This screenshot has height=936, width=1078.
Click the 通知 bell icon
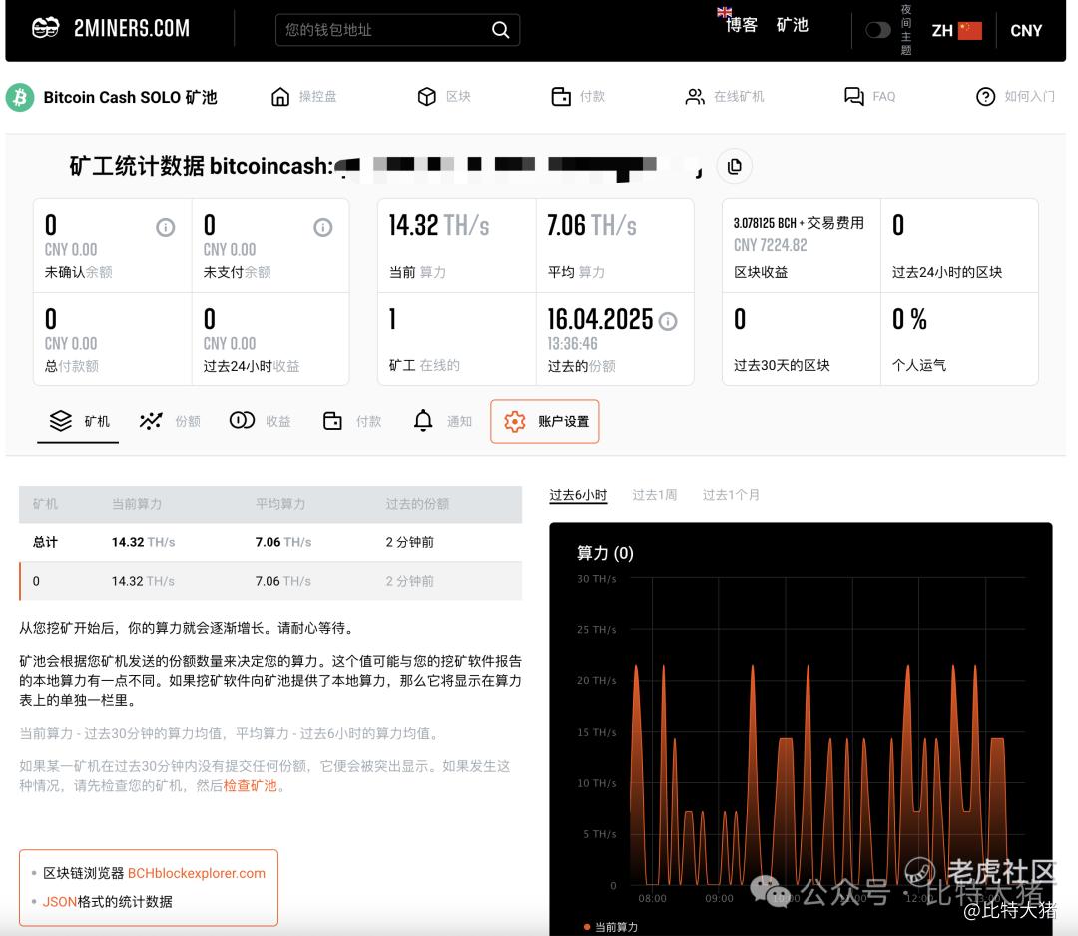(423, 420)
